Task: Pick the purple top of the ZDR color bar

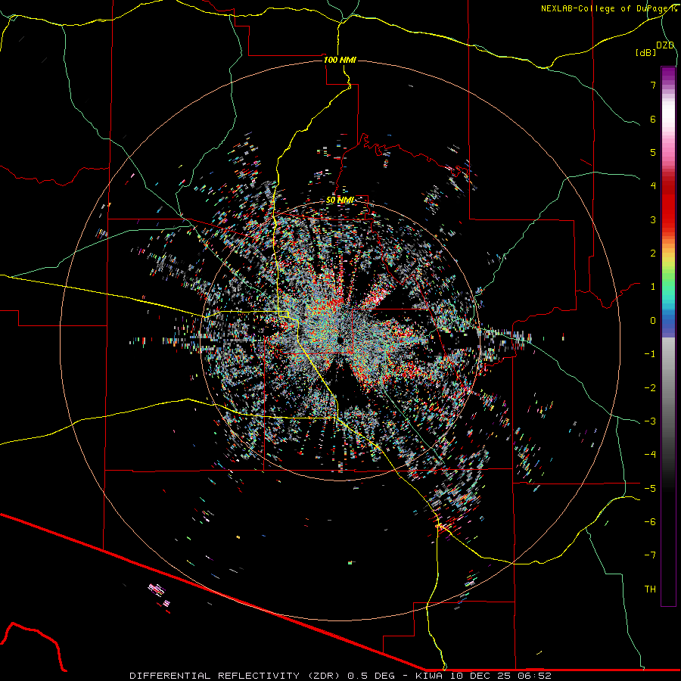Action: 668,74
